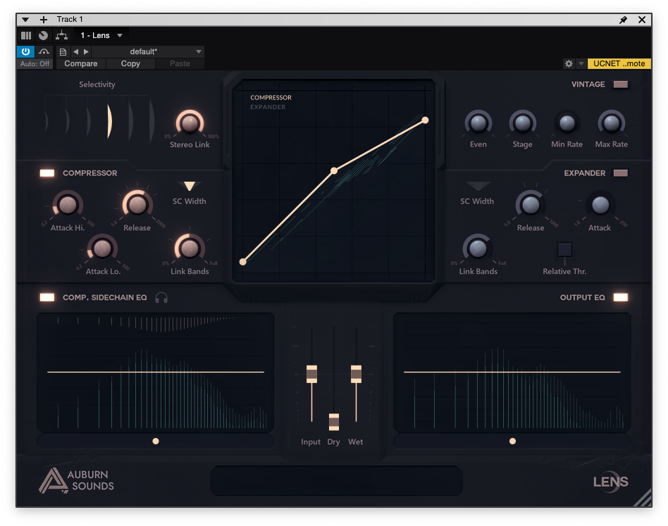Image resolution: width=668 pixels, height=526 pixels.
Task: Click the Even knob
Action: pyautogui.click(x=478, y=123)
